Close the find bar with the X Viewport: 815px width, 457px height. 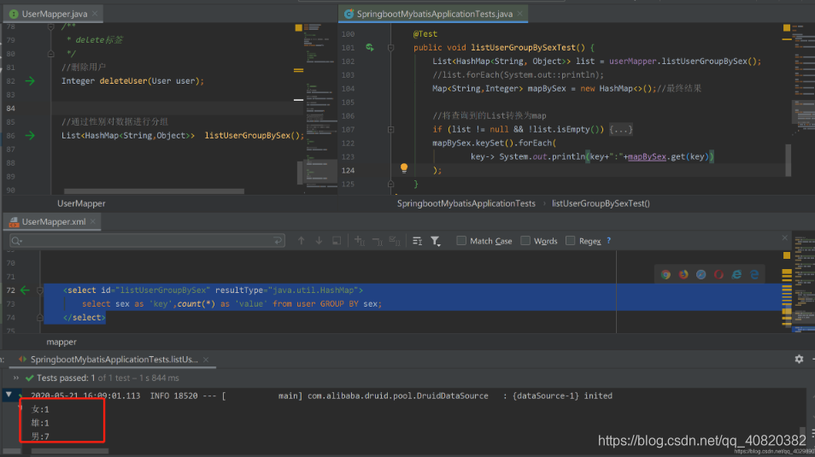[785, 237]
